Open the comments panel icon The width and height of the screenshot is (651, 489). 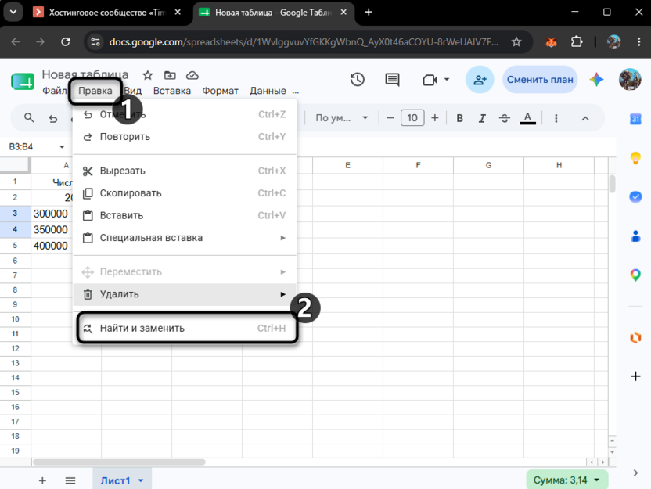392,79
